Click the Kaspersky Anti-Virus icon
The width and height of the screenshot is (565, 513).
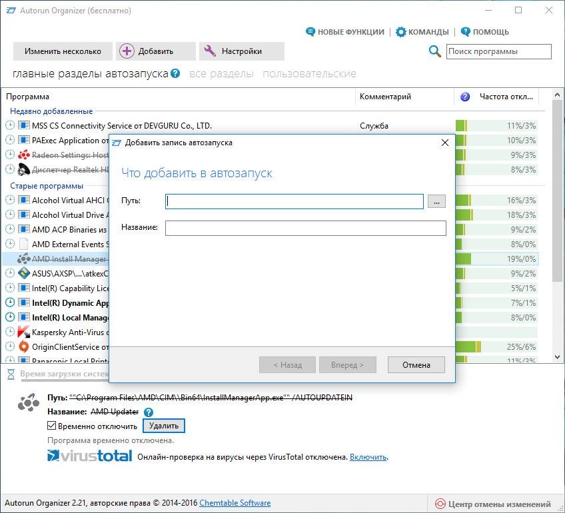tap(24, 332)
